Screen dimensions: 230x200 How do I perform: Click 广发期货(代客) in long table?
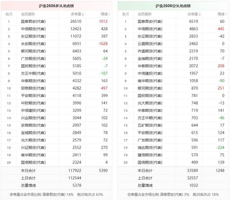click(x=33, y=59)
